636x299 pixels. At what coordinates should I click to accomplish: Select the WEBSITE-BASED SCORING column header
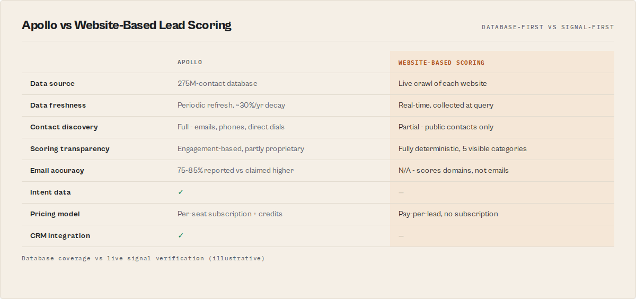(x=441, y=63)
